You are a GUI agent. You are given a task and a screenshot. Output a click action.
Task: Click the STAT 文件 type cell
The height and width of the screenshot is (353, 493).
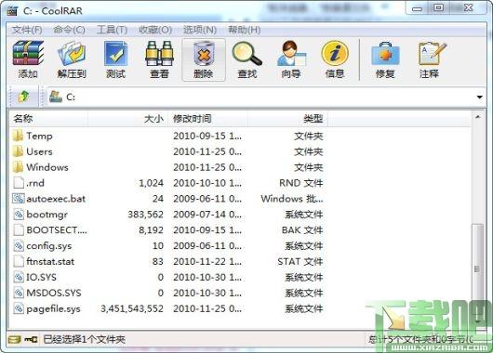300,261
